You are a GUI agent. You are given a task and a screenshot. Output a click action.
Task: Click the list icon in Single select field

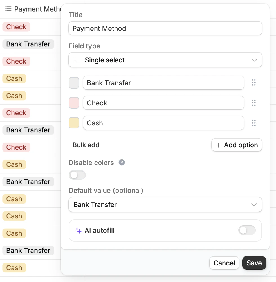(x=77, y=60)
